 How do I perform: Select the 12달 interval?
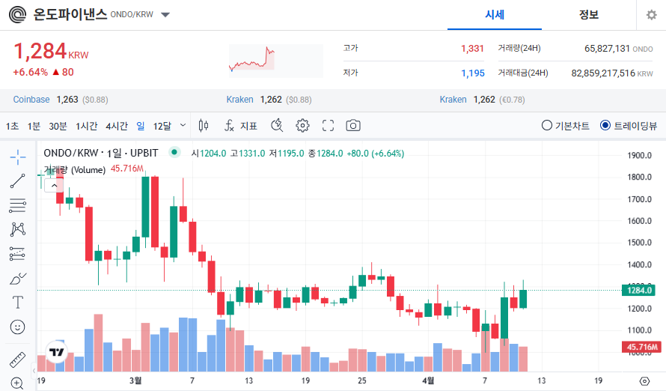162,127
